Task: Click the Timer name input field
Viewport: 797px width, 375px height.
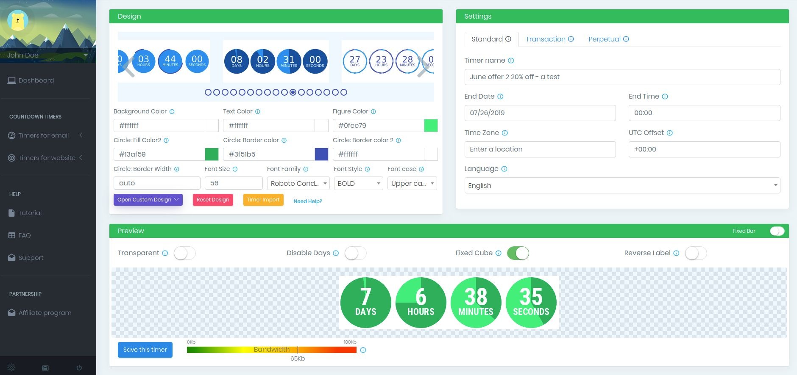Action: (622, 77)
